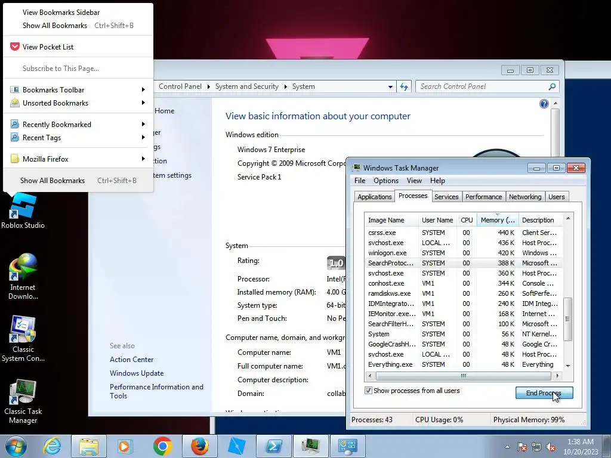Click the process list horizontal scrollbar thumb
The width and height of the screenshot is (611, 458).
click(463, 376)
